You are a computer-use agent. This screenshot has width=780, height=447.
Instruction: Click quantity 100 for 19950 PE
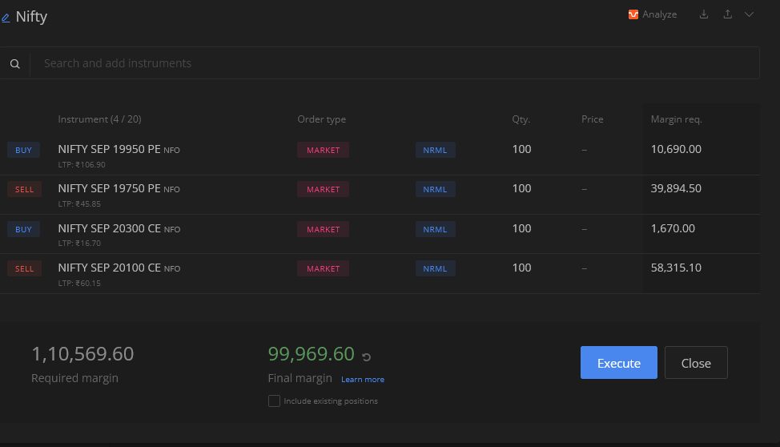point(521,149)
